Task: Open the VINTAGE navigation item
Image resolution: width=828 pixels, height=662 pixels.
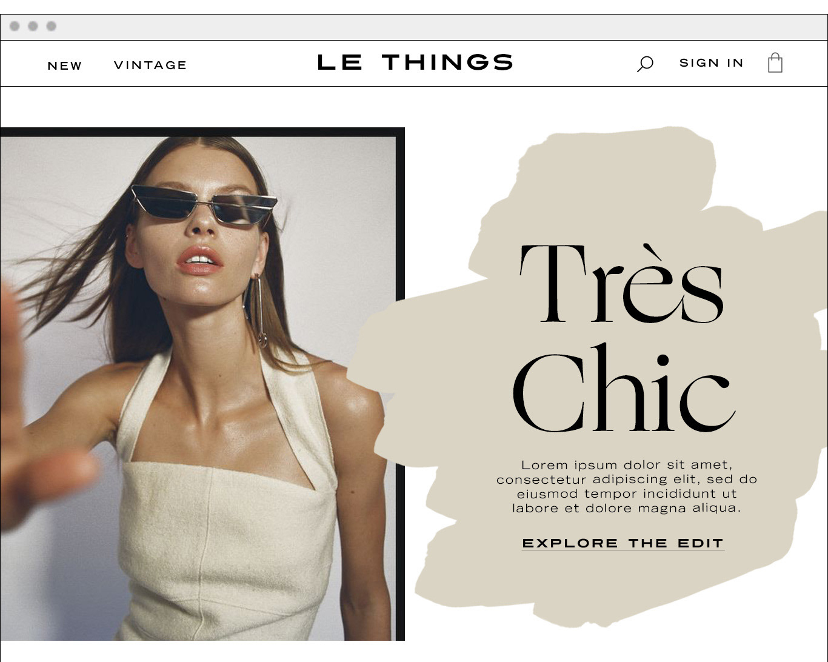Action: (150, 65)
